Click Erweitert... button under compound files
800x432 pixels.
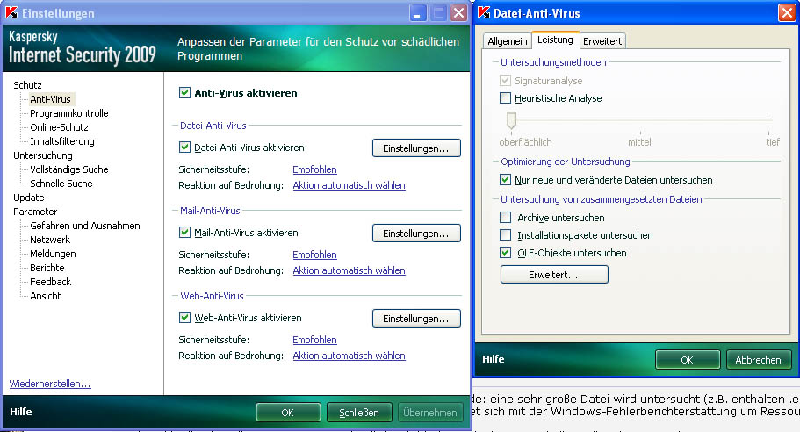point(554,275)
